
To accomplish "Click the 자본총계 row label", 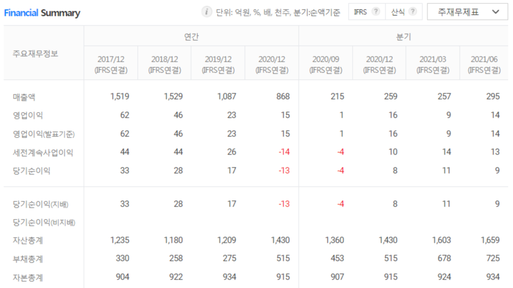I will coord(28,278).
